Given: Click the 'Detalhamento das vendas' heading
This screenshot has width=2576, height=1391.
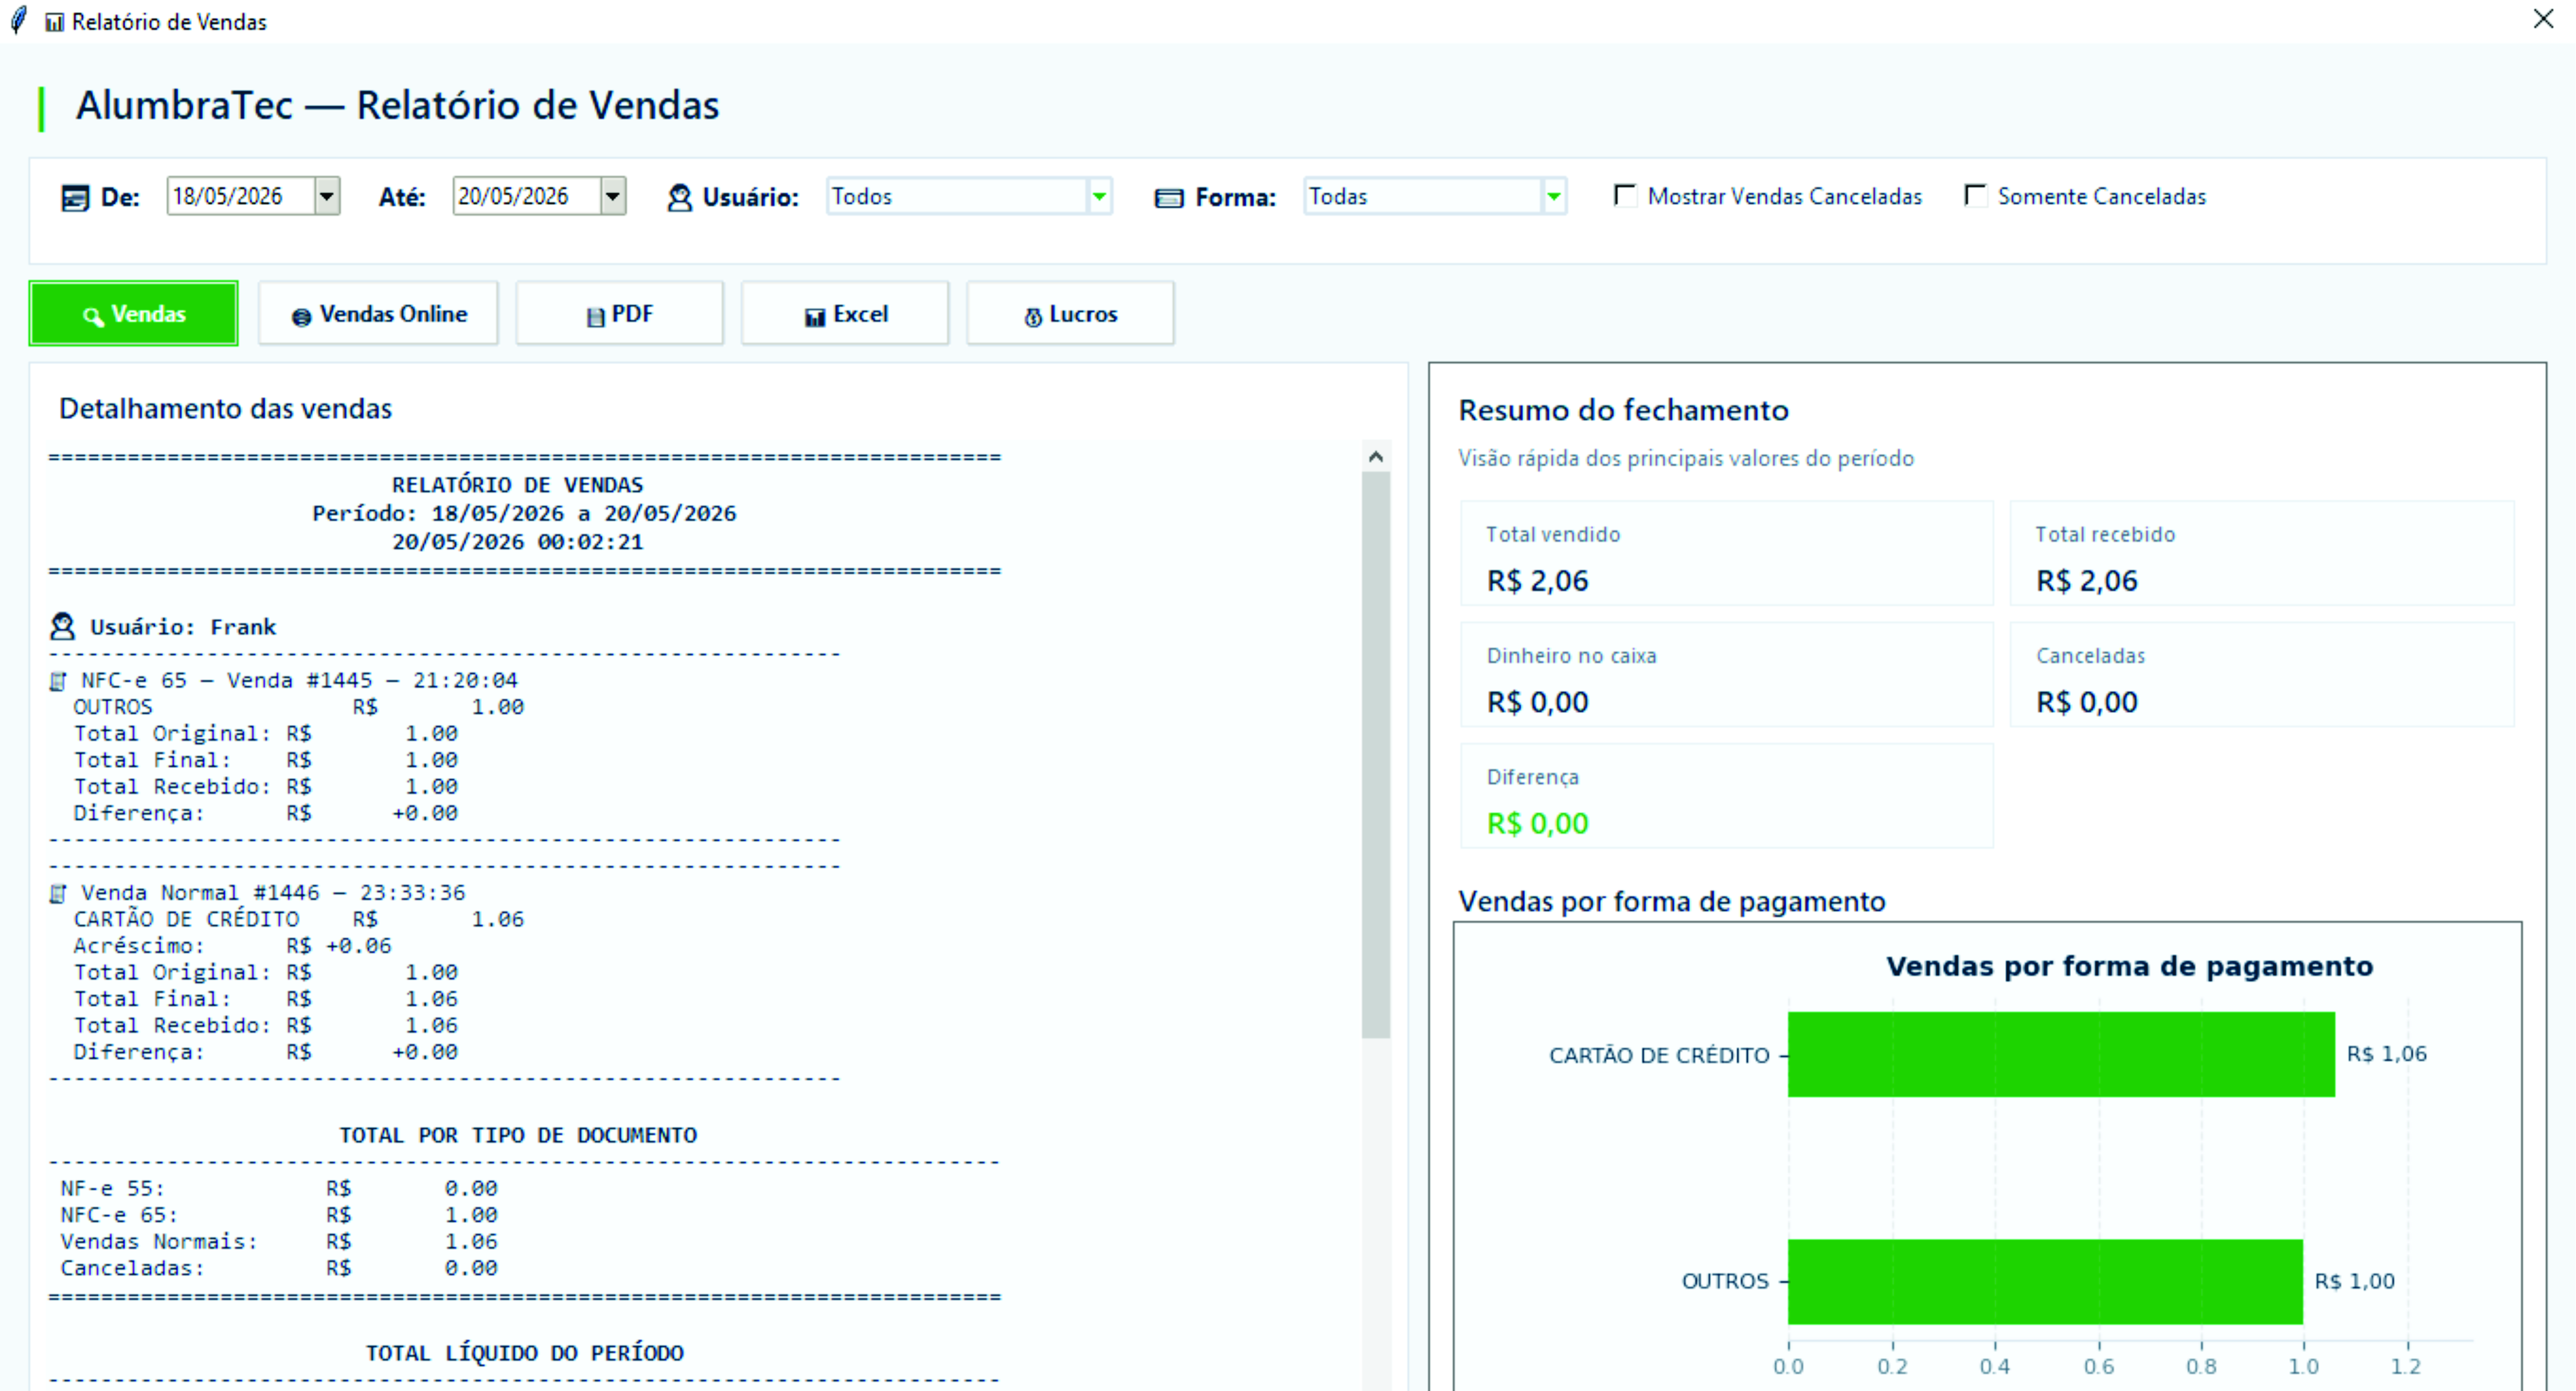Looking at the screenshot, I should pos(225,409).
